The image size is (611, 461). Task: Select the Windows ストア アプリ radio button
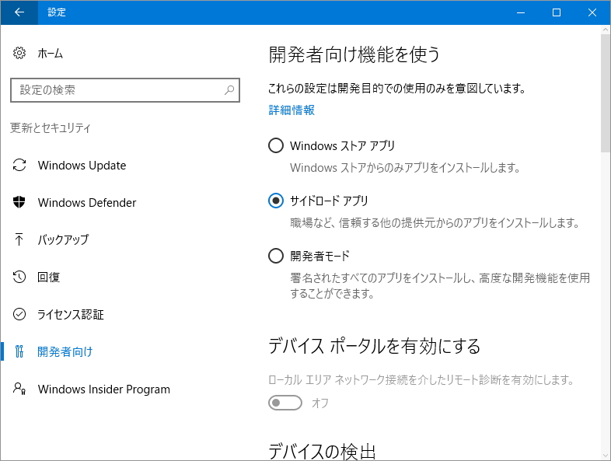(x=276, y=145)
